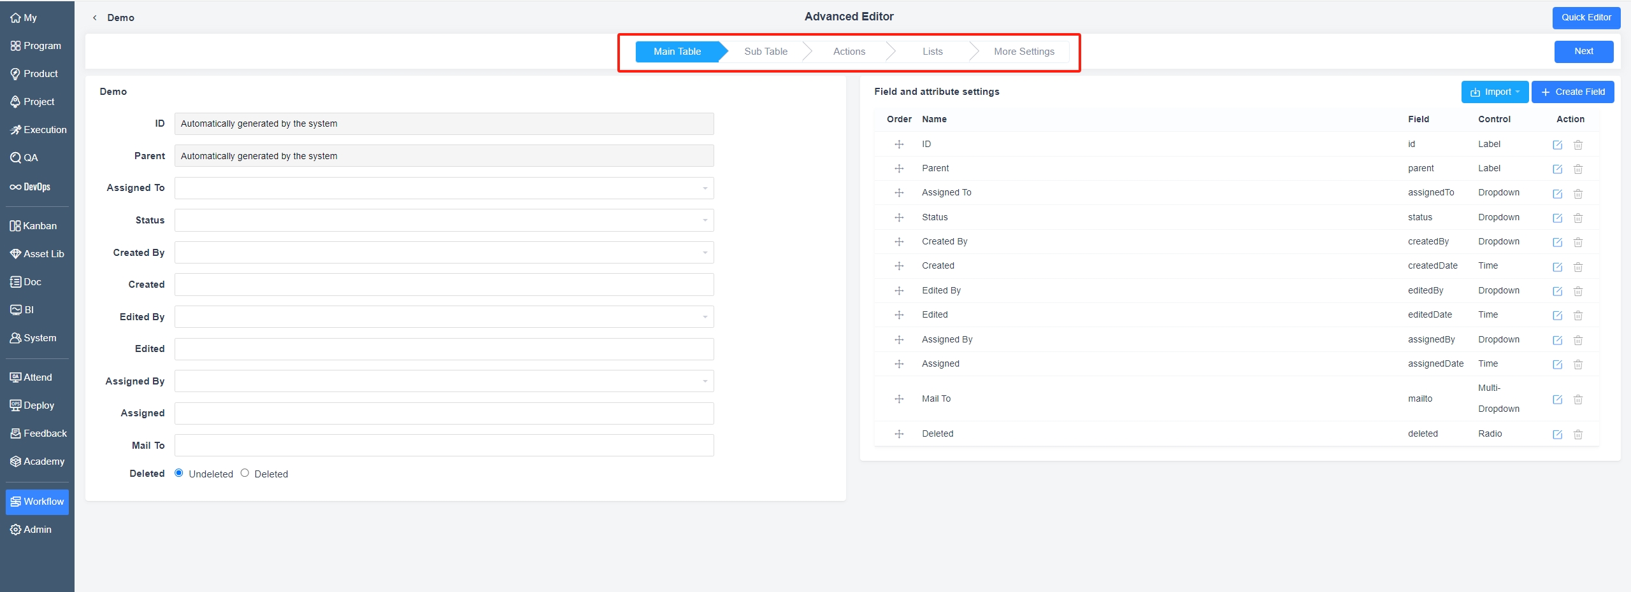The image size is (1631, 592).
Task: Click the edit icon for Assigned To row
Action: tap(1557, 194)
